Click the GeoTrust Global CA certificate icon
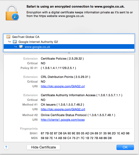This screenshot has width=139, height=155. click(x=8, y=37)
